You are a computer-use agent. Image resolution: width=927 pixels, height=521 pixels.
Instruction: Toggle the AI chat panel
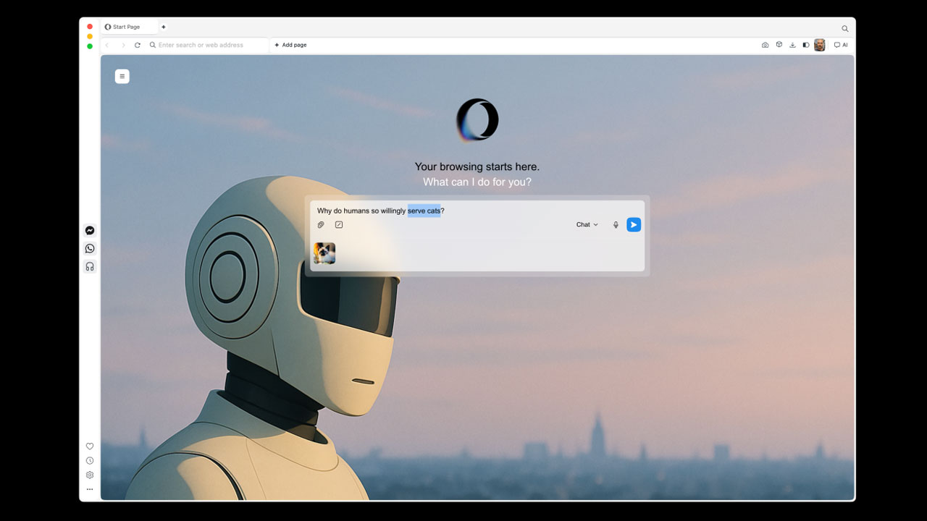coord(841,45)
